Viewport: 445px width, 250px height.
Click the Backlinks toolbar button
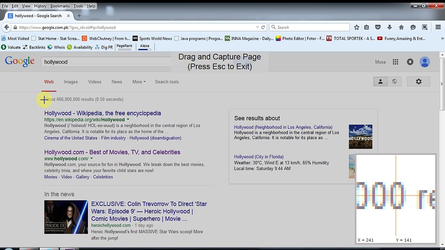click(34, 47)
